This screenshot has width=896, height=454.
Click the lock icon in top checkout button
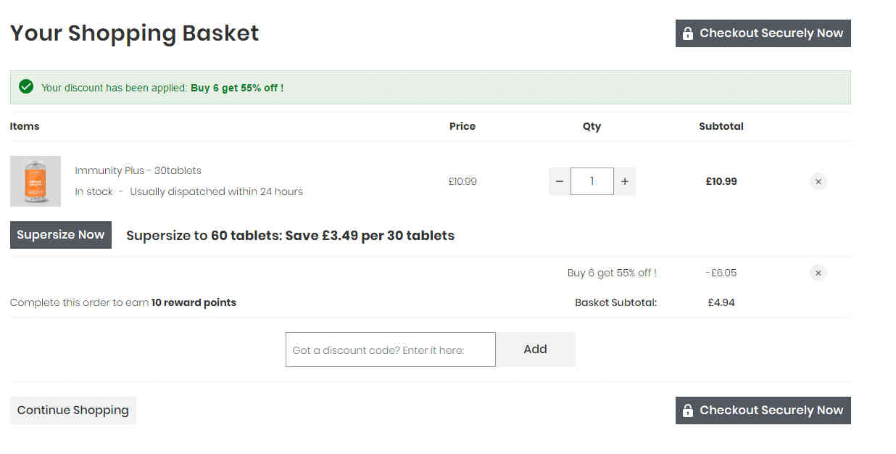coord(688,33)
